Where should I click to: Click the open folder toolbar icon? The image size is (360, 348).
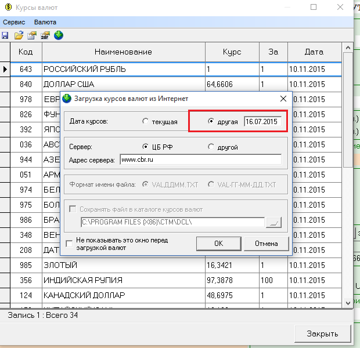[x=19, y=35]
